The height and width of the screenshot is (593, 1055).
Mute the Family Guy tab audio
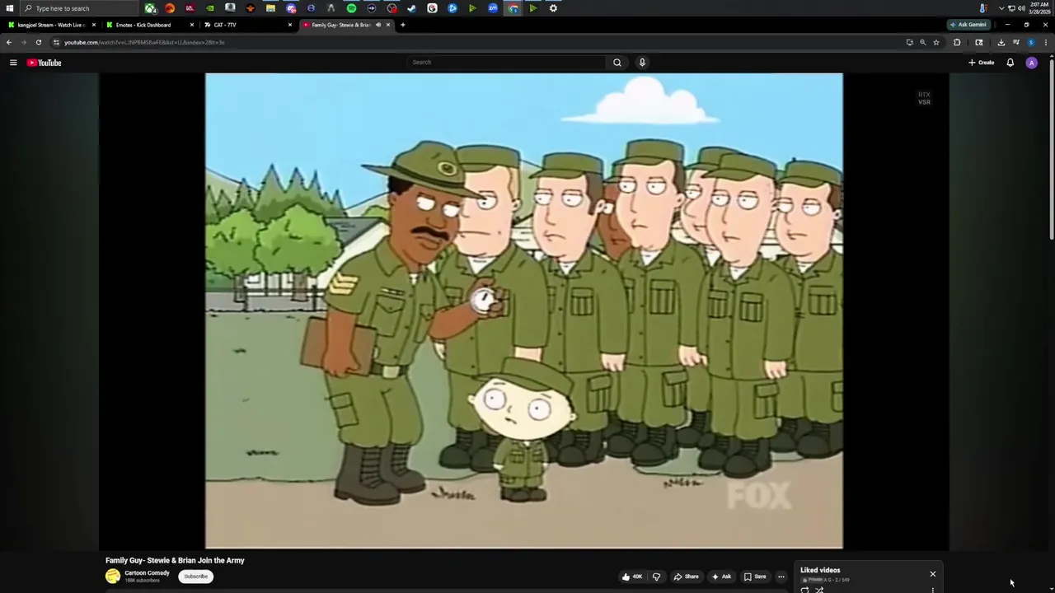tap(378, 25)
